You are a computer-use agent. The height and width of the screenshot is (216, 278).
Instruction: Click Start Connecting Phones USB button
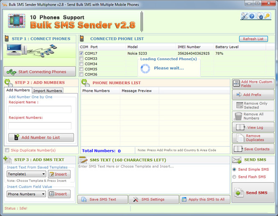coord(40,72)
